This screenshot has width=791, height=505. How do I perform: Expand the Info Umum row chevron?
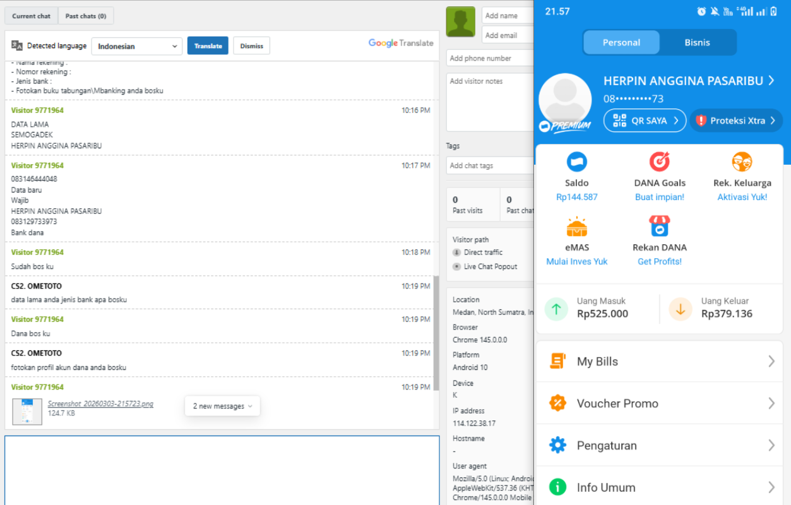[771, 487]
